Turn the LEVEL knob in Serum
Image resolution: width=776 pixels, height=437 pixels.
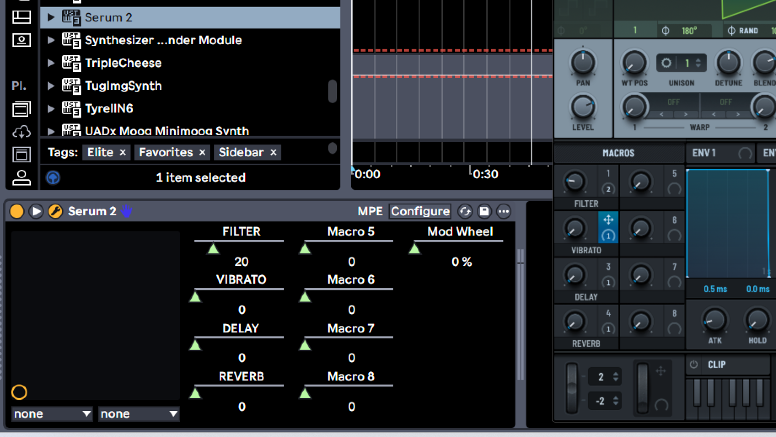583,107
